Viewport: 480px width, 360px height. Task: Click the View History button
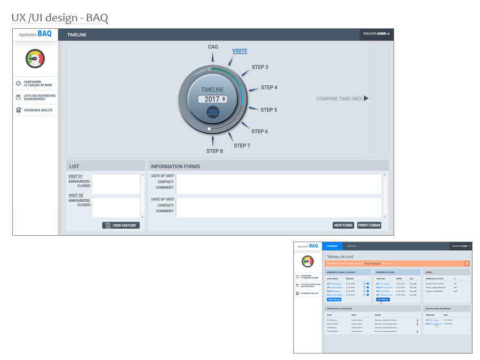click(121, 226)
